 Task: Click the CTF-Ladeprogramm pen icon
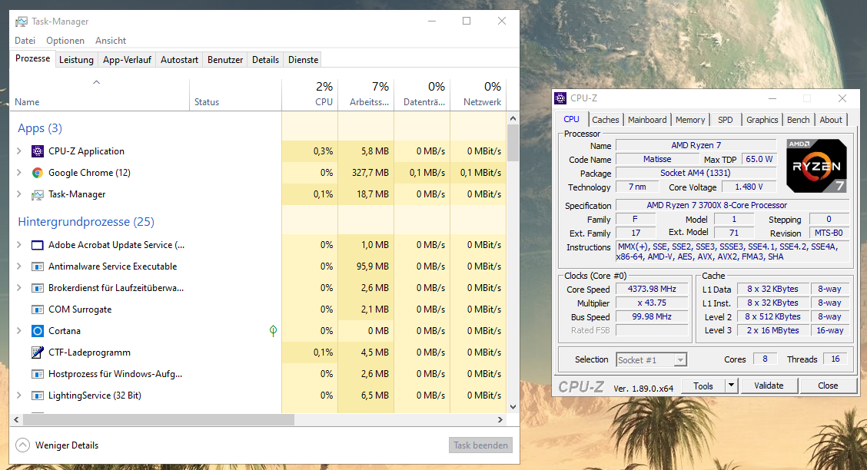[x=38, y=352]
